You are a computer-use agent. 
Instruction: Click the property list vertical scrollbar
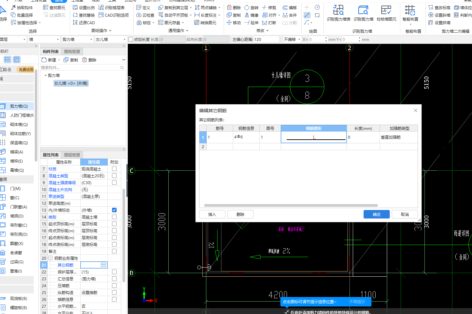pos(124,235)
